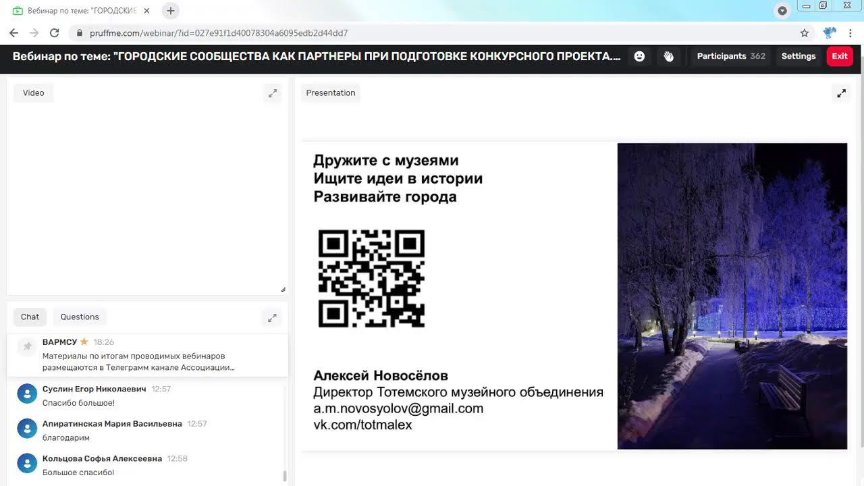The height and width of the screenshot is (486, 864).
Task: Click the star icon next to ВАРМСУ
Action: [x=84, y=342]
